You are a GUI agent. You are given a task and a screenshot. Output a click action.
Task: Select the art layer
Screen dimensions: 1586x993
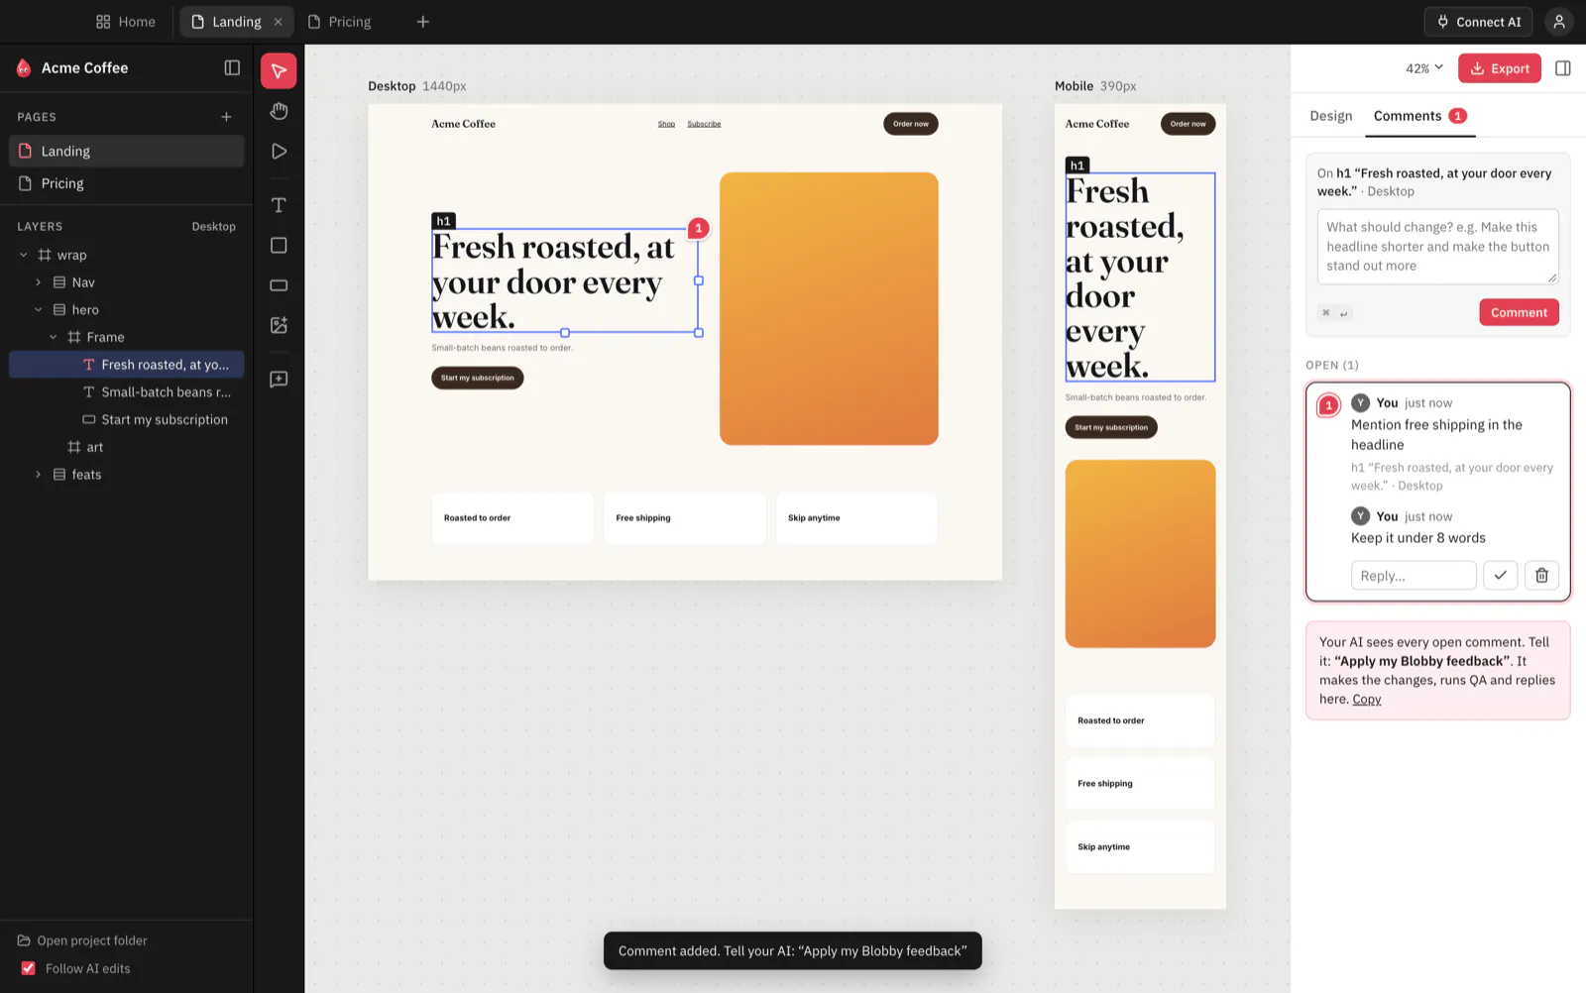tap(127, 447)
